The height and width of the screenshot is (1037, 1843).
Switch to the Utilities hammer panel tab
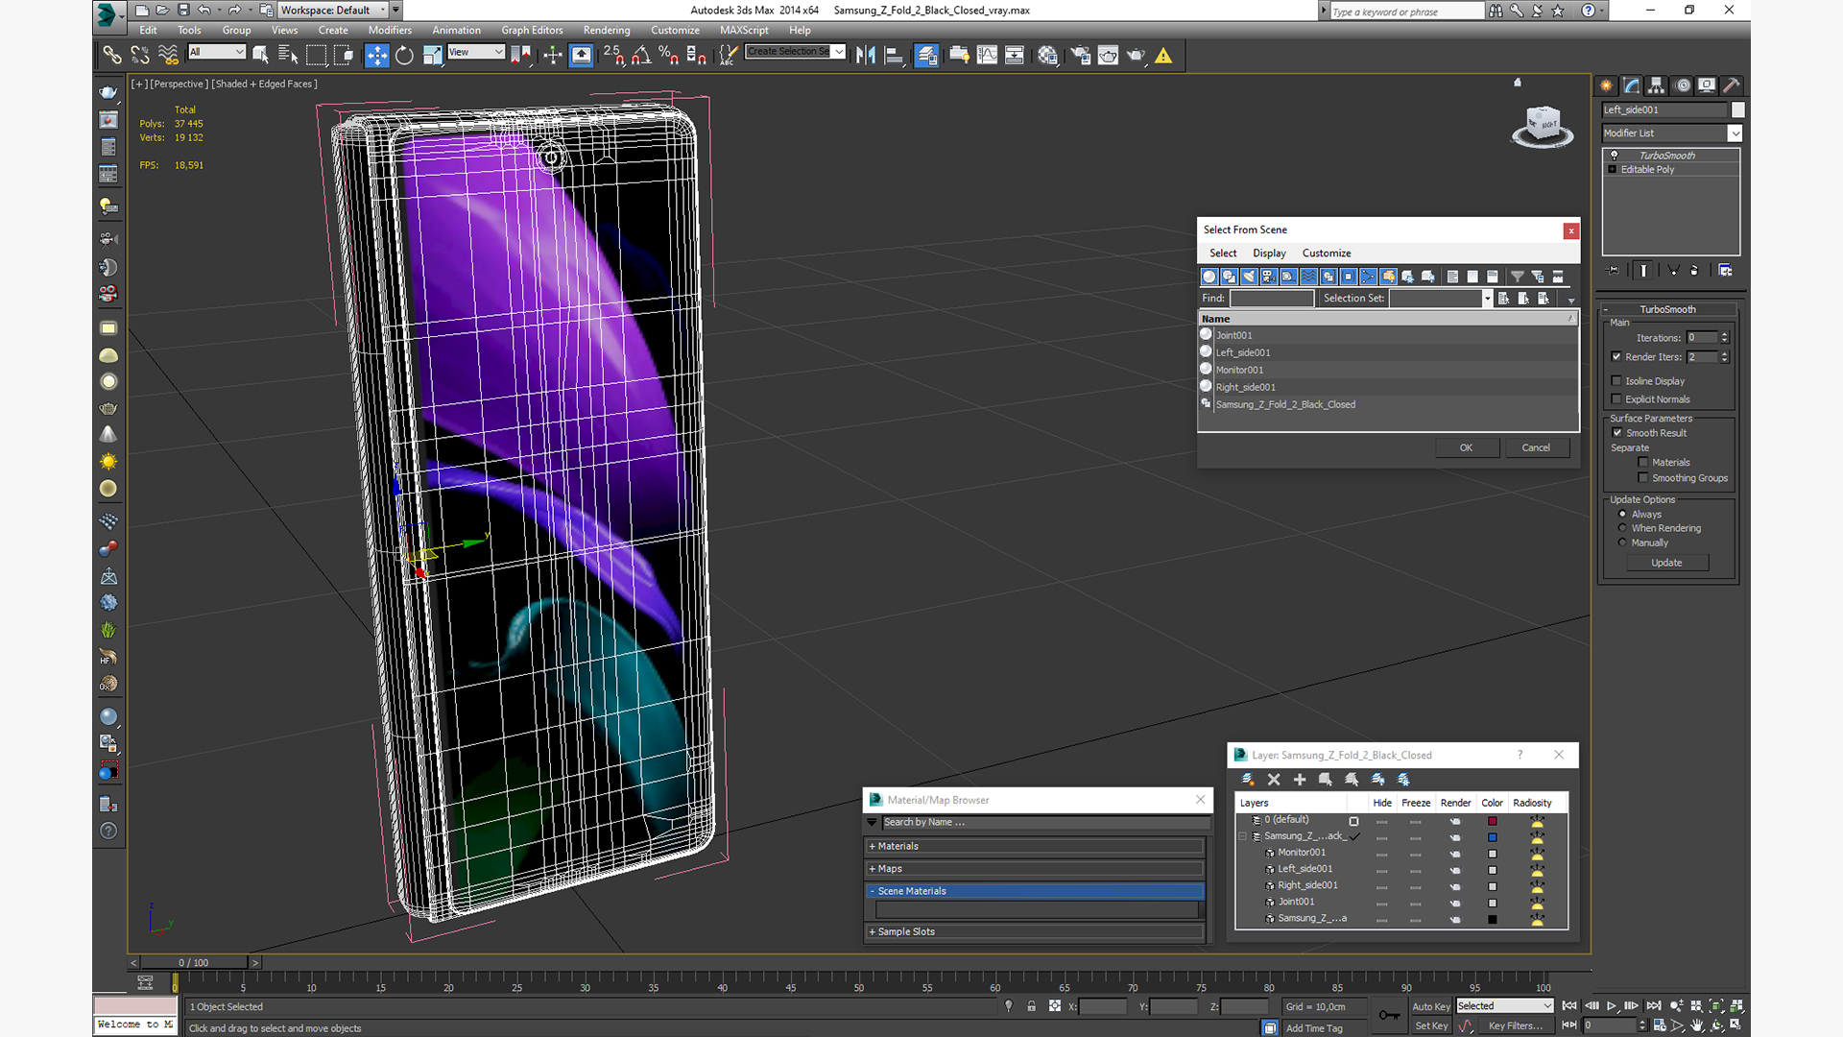1732,85
